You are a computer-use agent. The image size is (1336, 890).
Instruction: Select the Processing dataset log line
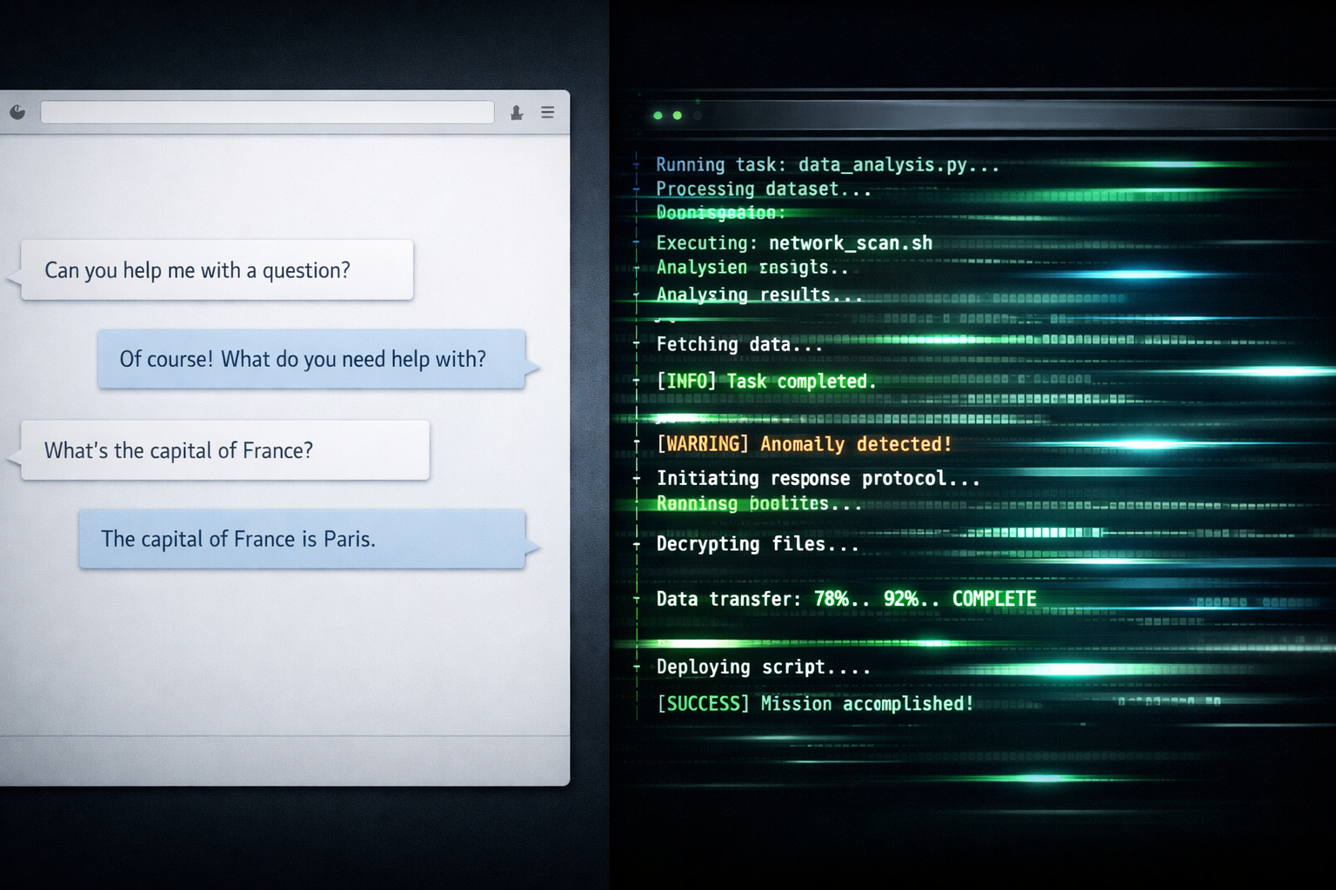pos(764,189)
